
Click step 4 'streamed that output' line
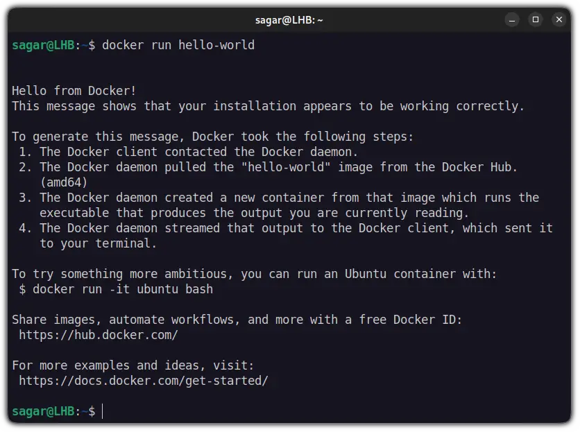286,228
